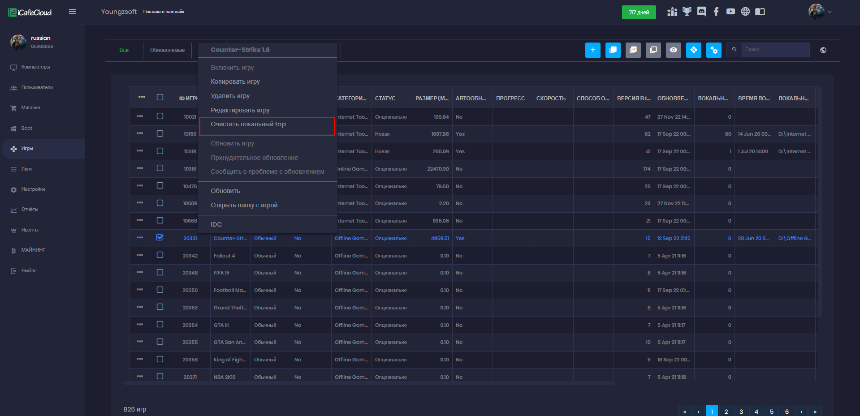Open the book documentation icon
860x416 pixels.
point(760,12)
